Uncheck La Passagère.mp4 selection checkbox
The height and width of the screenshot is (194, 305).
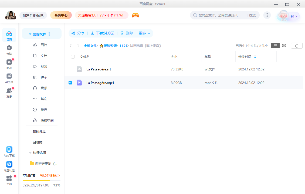tap(70, 83)
